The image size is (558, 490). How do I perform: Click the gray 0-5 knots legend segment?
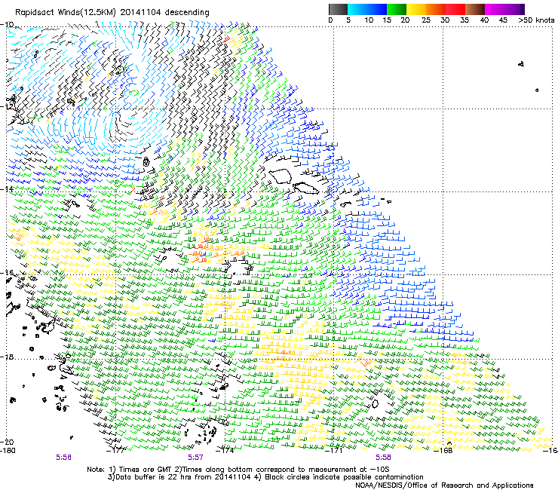(338, 9)
